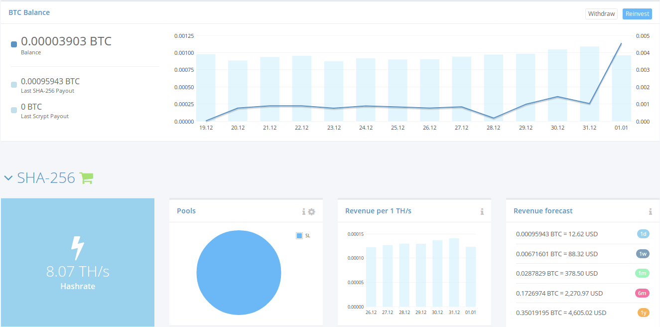Collapse the SHA-256 section chevron
Viewport: 660px width, 327px height.
(8, 178)
